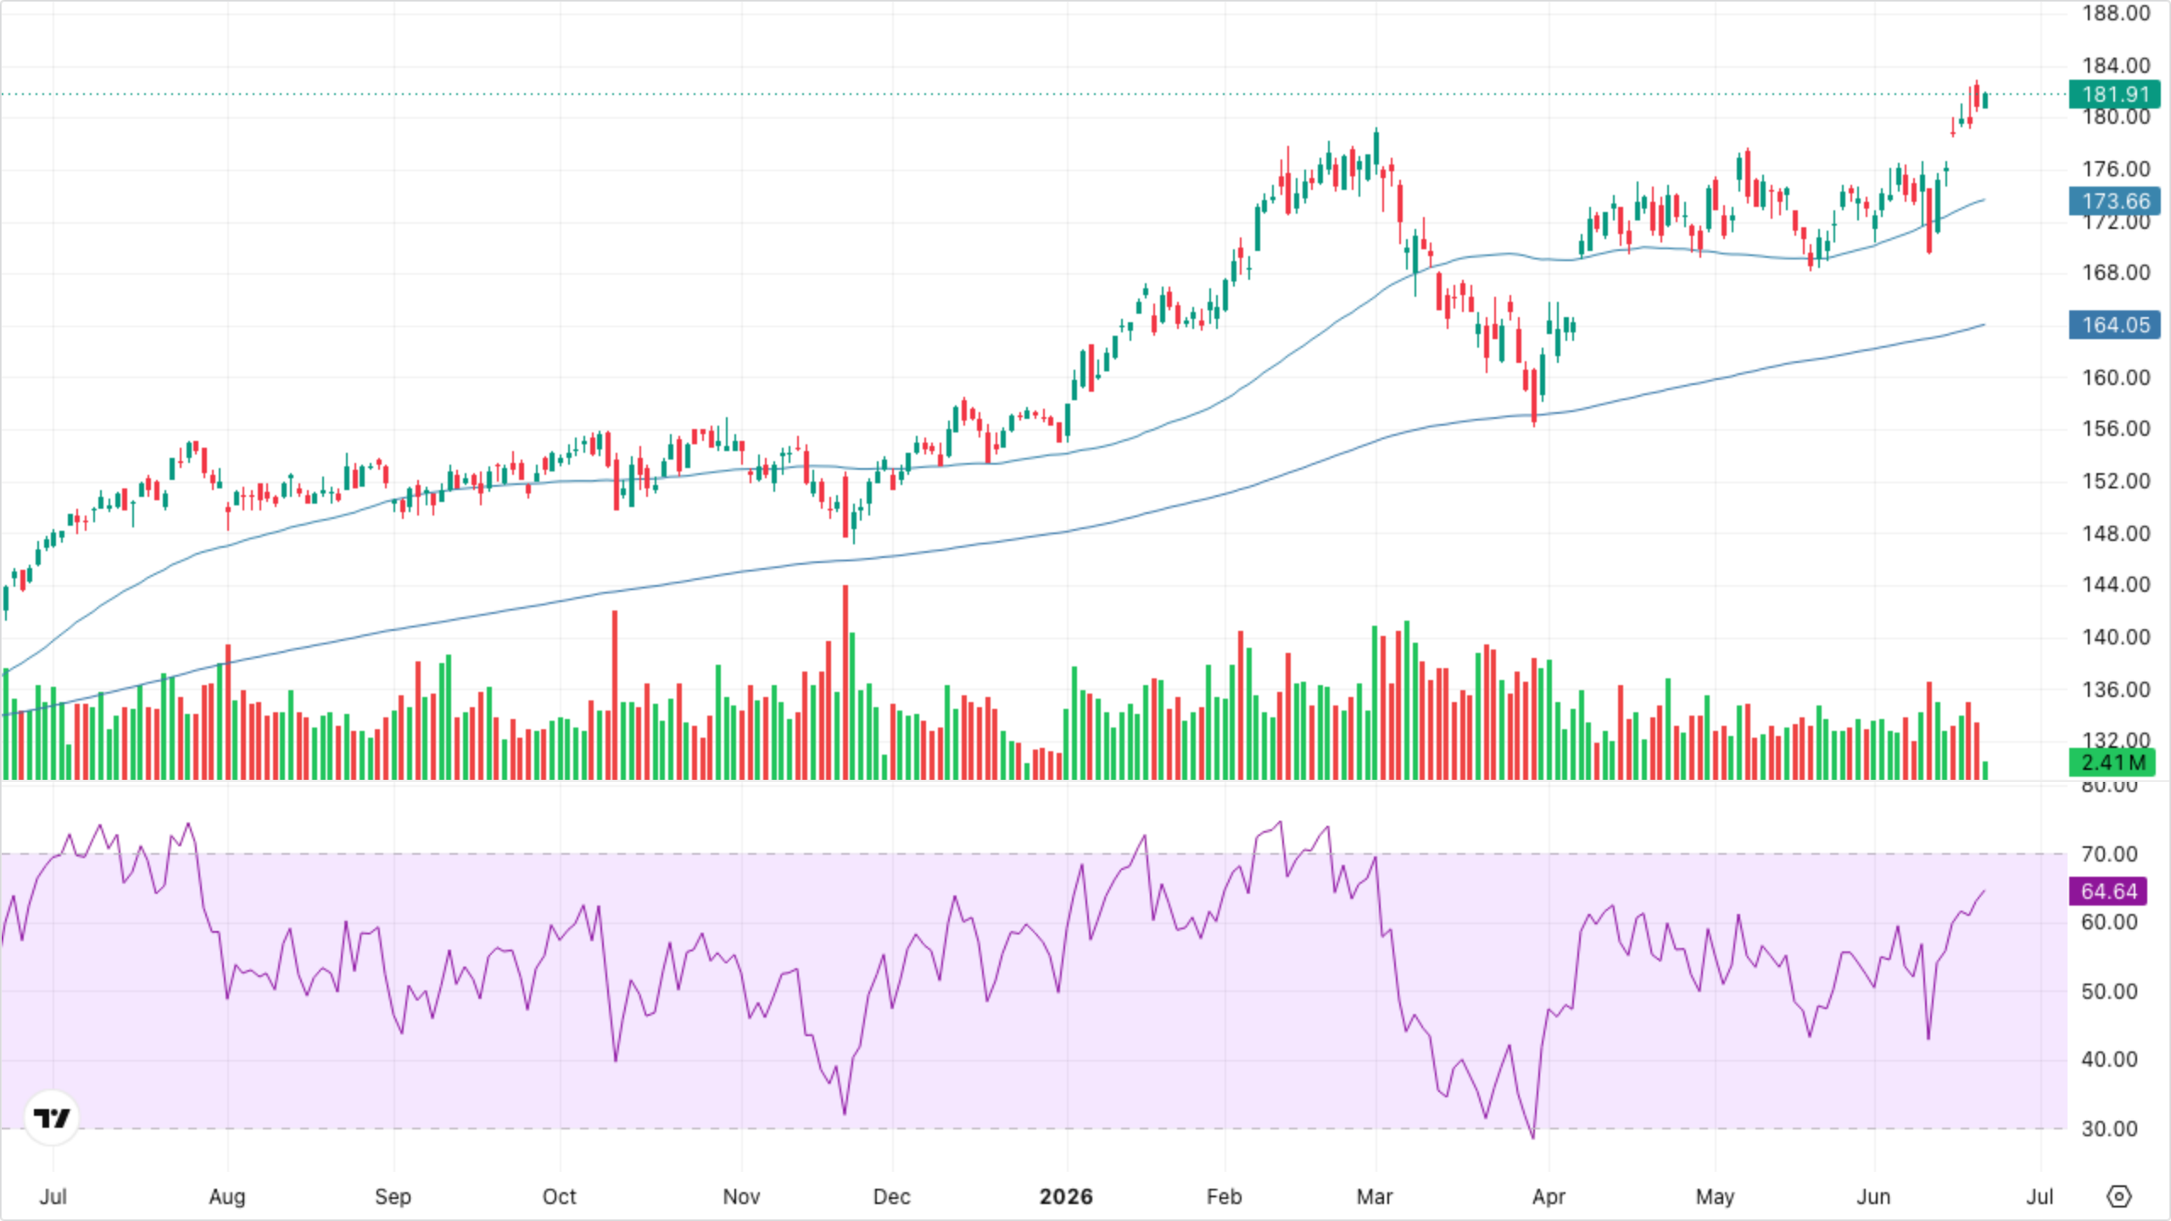This screenshot has width=2171, height=1221.
Task: Click the 148.00 price axis label
Action: [2116, 533]
